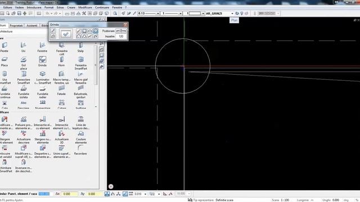Select the Macro glaf fereastra tool

[x=80, y=77]
